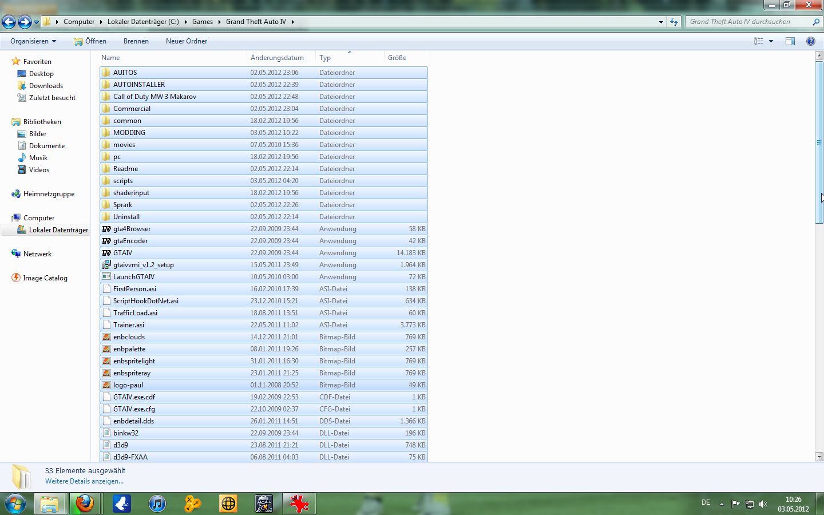Go back with the Back arrow button
Image resolution: width=824 pixels, height=515 pixels.
click(9, 22)
